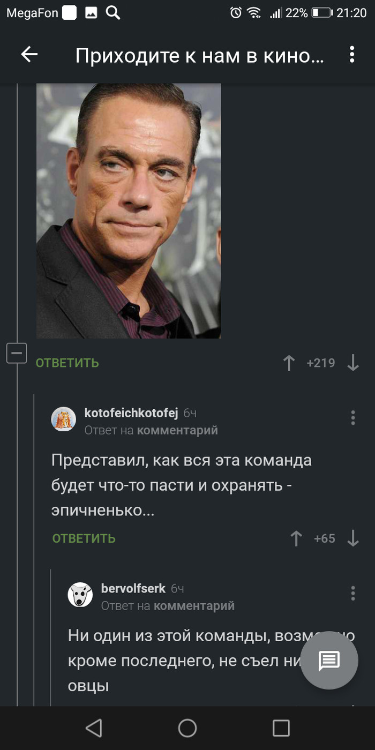Image resolution: width=375 pixels, height=750 pixels.
Task: Open options menu for bervolfserk's comment
Action: [x=353, y=593]
